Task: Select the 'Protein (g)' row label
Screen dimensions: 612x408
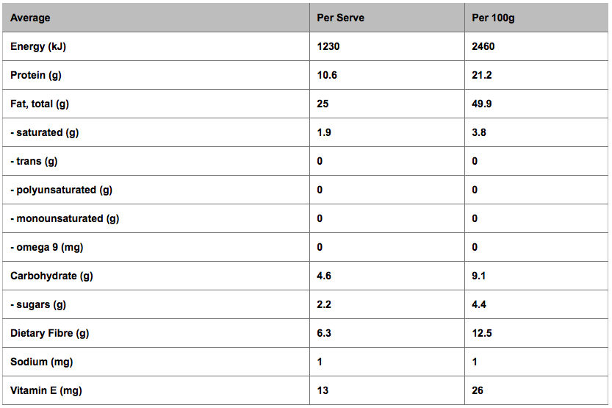Action: pyautogui.click(x=36, y=76)
